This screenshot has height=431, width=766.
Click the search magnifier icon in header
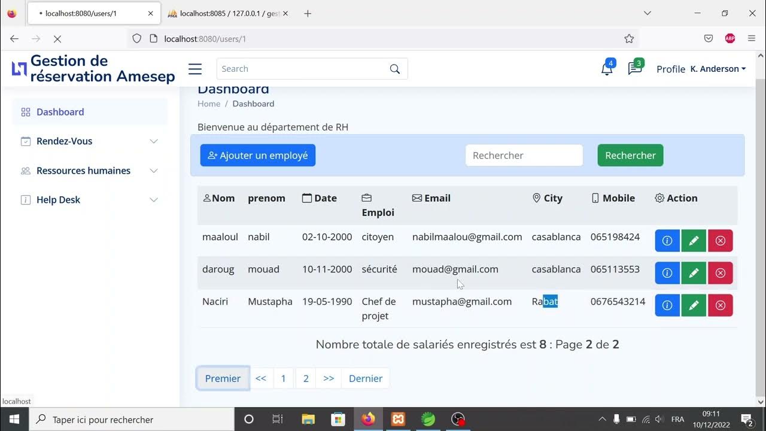point(395,69)
